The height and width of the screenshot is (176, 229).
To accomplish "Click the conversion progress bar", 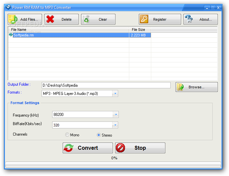I will [113, 165].
